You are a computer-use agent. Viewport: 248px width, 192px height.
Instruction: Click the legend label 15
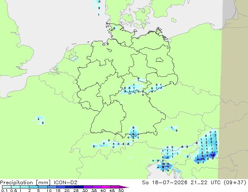point(58,190)
